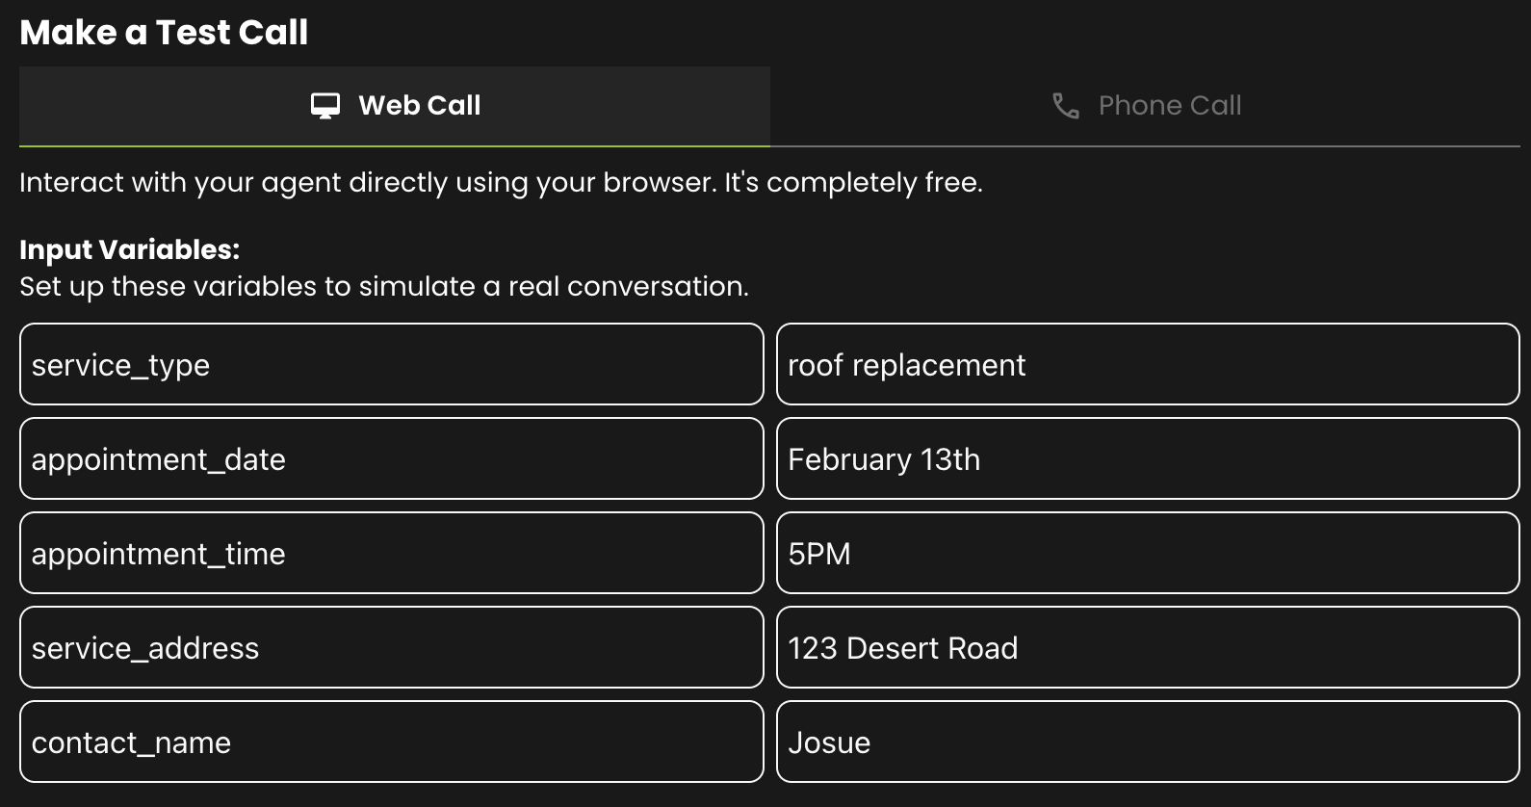
Task: Click the February 13th value field
Action: pyautogui.click(x=1148, y=459)
